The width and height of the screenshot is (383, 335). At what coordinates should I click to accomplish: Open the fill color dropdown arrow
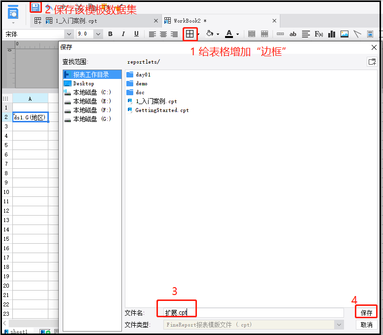click(x=218, y=35)
